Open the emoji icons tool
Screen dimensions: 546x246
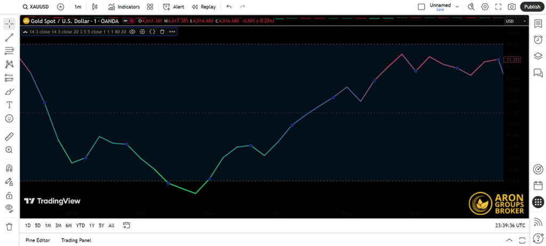click(9, 119)
